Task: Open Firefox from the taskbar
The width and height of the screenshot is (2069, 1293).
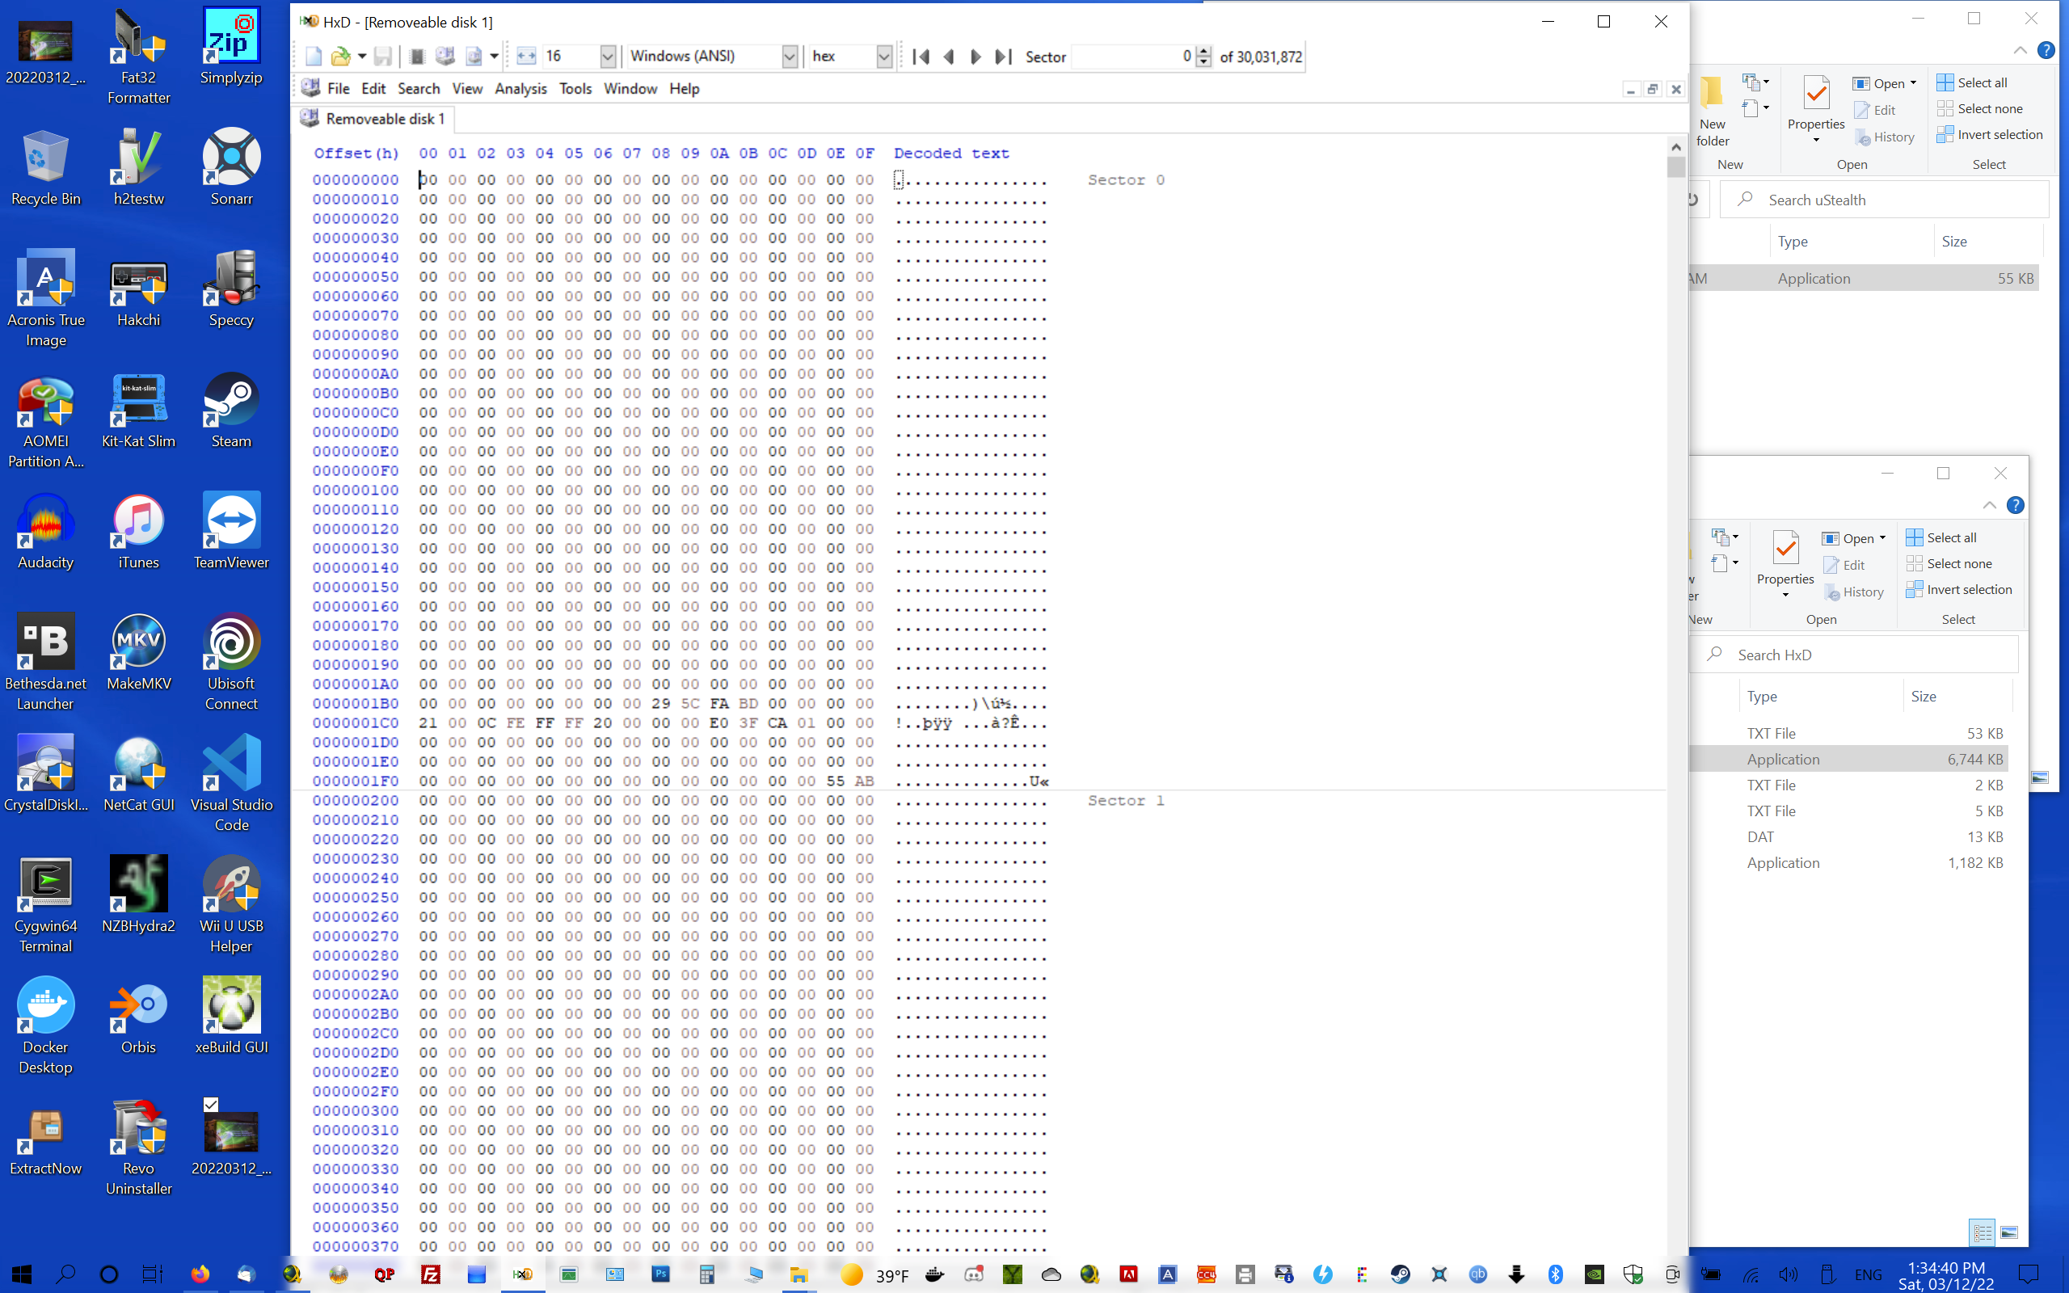Action: click(200, 1274)
